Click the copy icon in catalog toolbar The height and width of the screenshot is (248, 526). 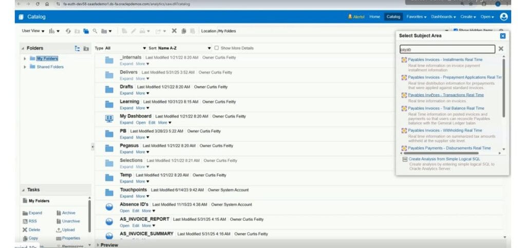coord(184,31)
